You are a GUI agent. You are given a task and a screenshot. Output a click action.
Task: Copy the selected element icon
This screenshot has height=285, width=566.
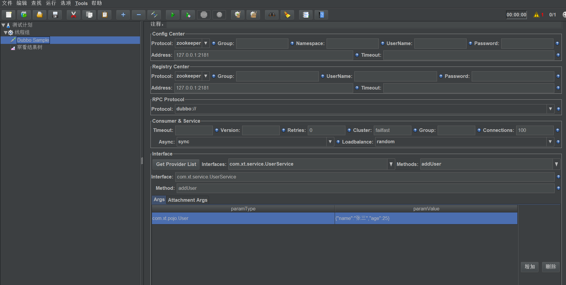tap(89, 15)
